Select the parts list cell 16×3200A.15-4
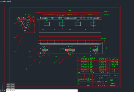Viewport: 134px width, 92px height. pyautogui.click(x=85, y=66)
